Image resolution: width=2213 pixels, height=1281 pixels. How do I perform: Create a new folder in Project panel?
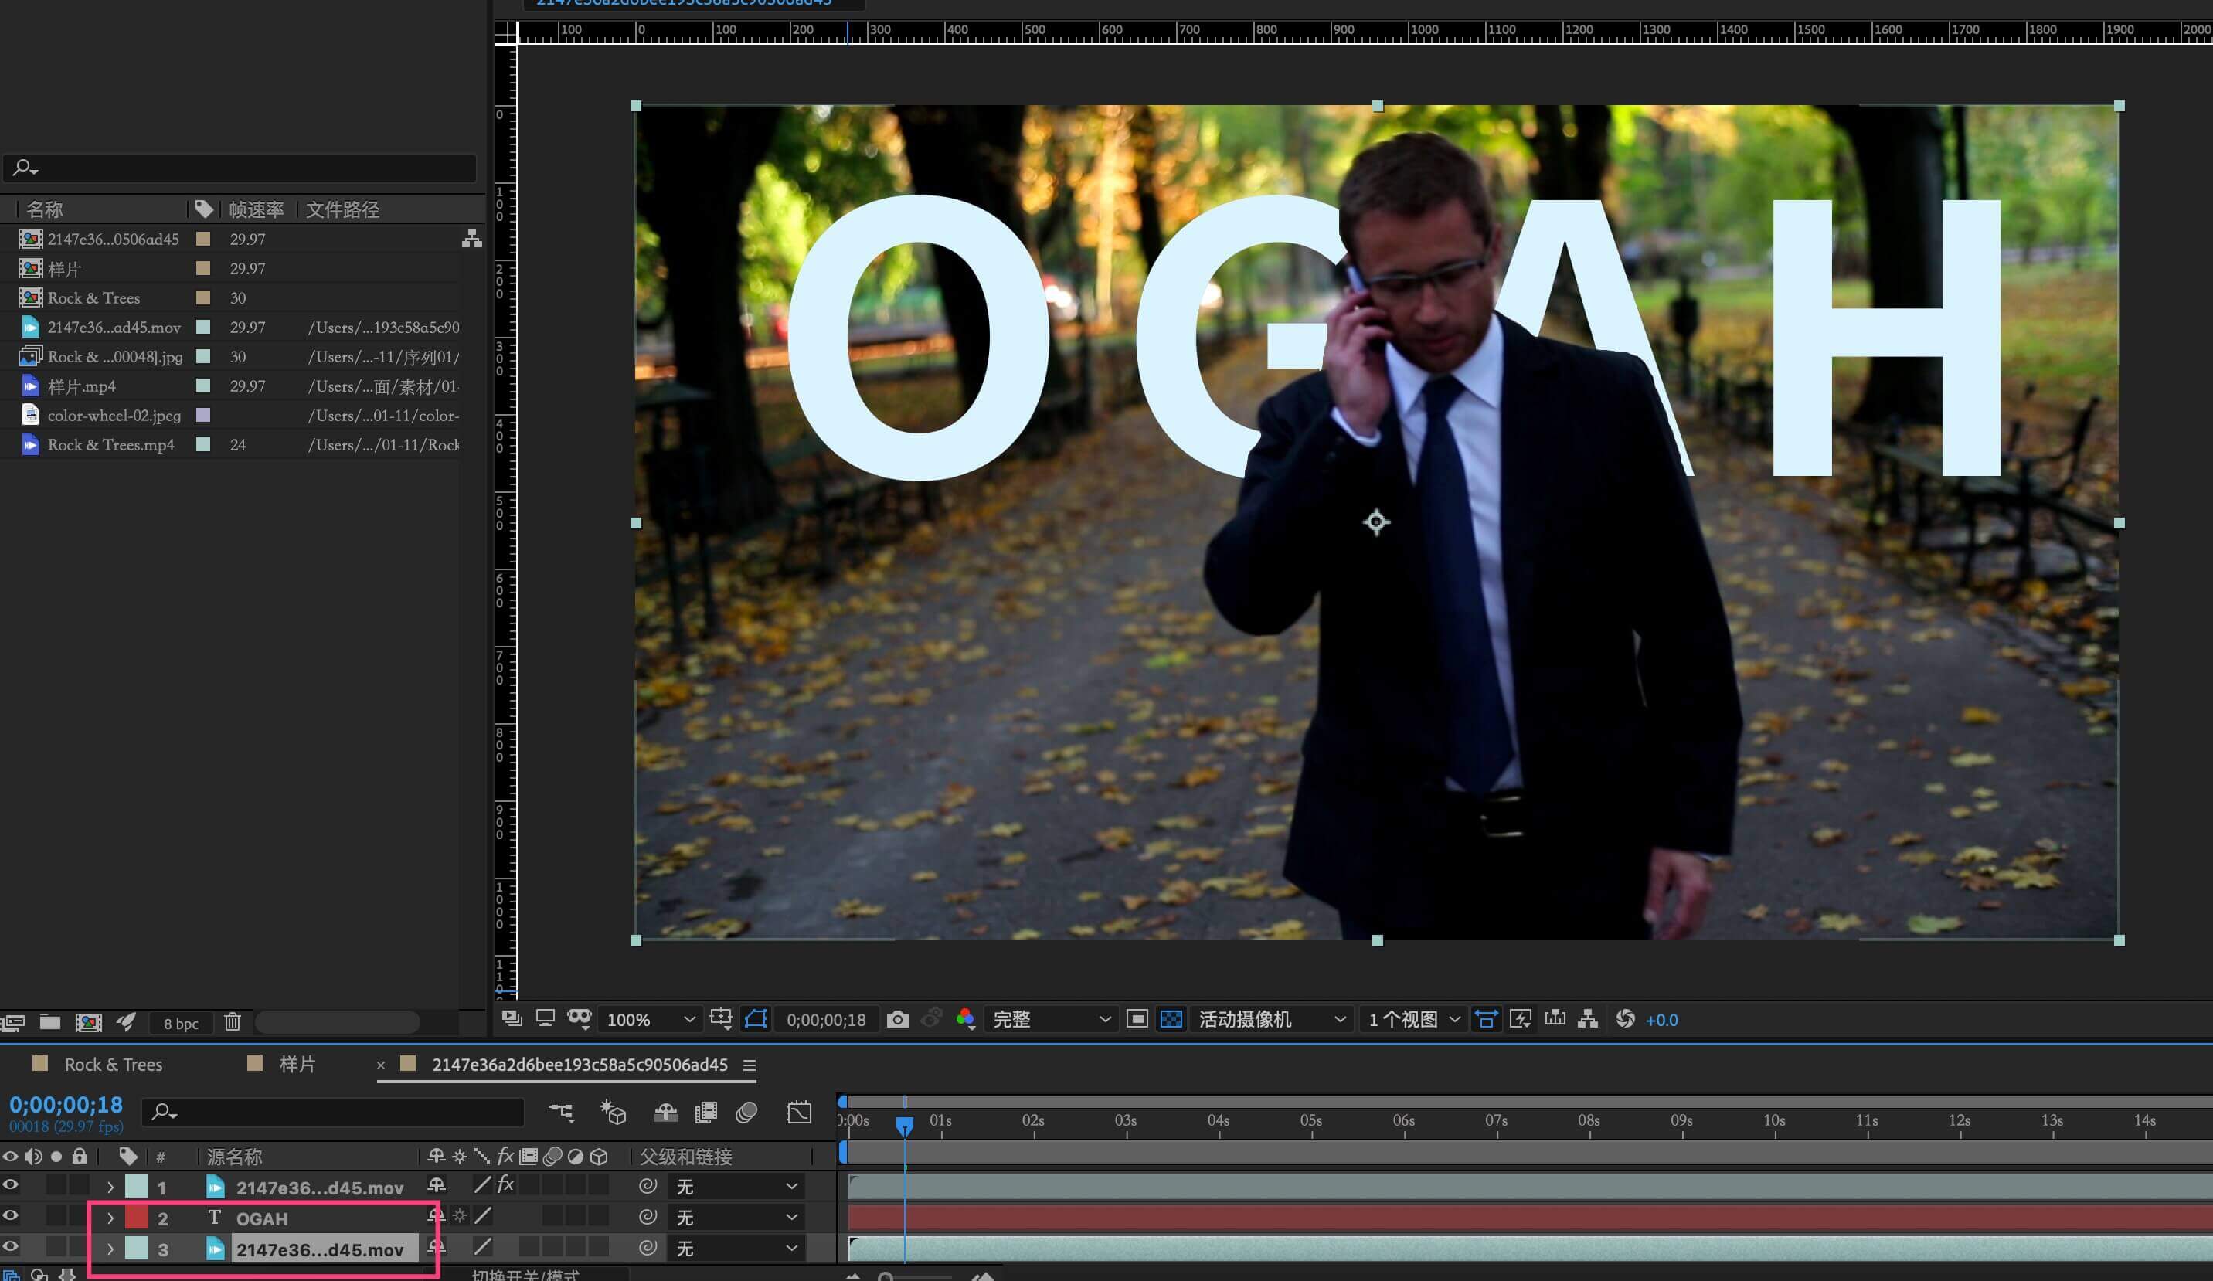click(50, 1022)
